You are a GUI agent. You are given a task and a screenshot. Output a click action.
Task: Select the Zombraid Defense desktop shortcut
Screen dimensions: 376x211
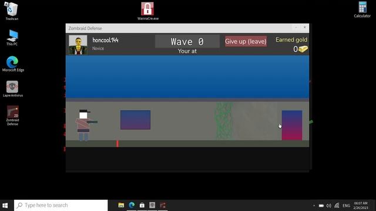click(x=13, y=115)
